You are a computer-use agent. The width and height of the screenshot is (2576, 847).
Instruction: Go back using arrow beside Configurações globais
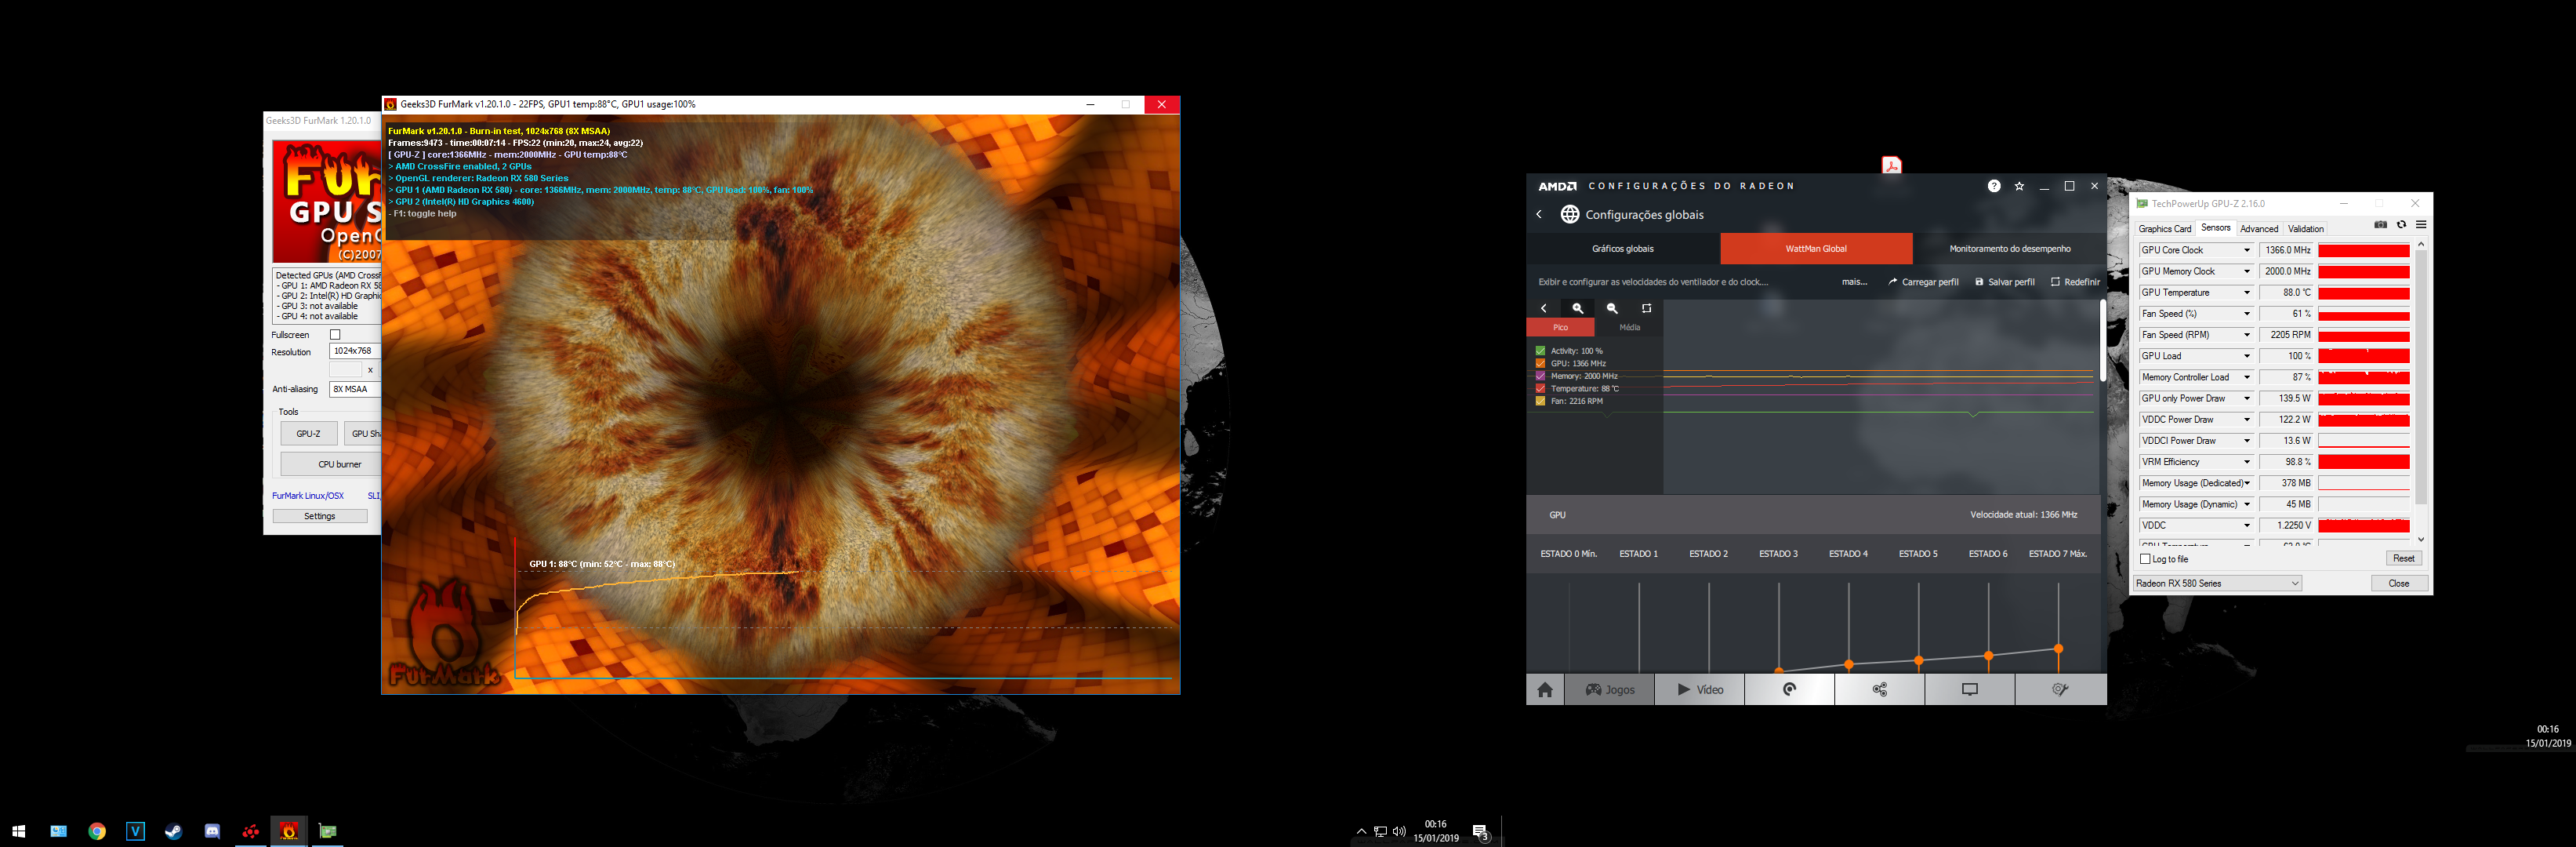(1539, 214)
